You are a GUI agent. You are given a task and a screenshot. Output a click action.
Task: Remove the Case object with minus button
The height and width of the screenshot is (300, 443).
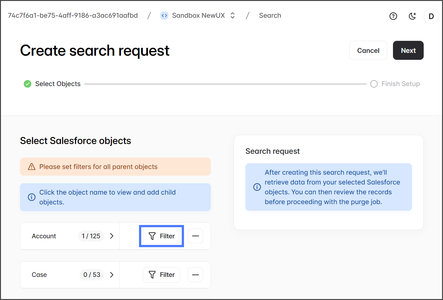195,275
